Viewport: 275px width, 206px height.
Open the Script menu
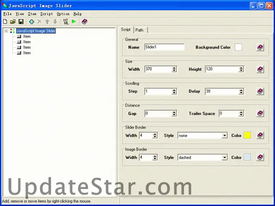(x=46, y=14)
